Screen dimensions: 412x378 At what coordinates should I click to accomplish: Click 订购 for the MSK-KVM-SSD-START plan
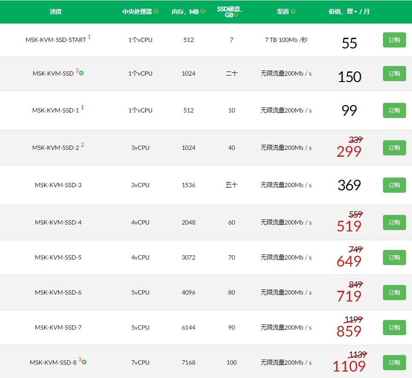coord(394,40)
